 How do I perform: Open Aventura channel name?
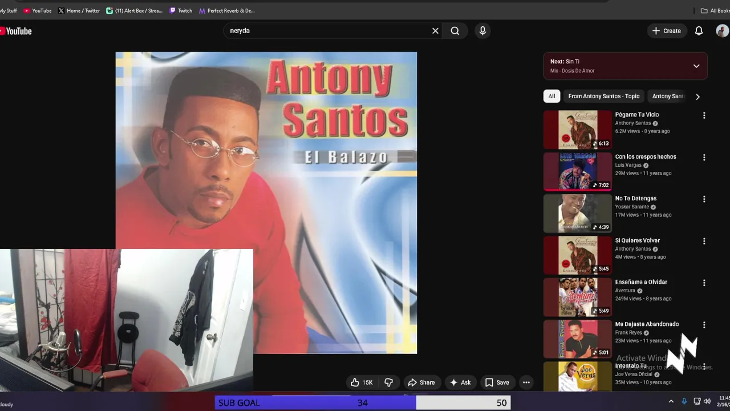625,291
